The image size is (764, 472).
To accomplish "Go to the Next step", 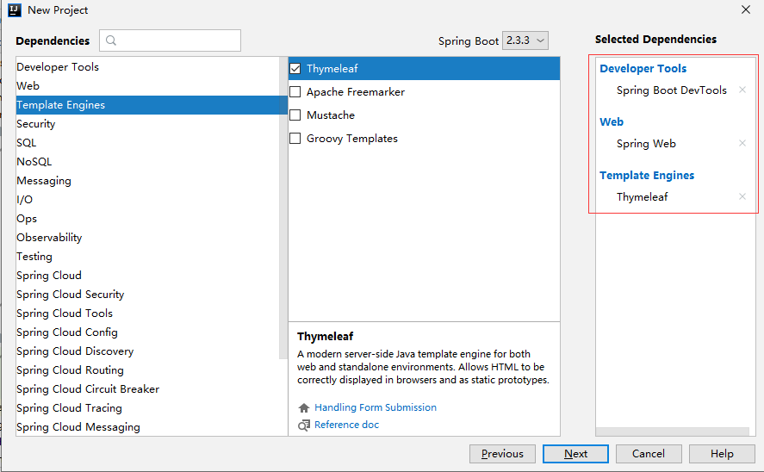I will pyautogui.click(x=575, y=454).
